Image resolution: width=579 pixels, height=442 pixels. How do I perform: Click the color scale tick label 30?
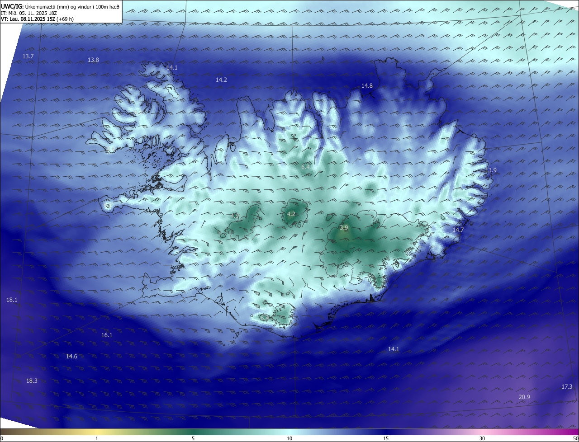(482, 438)
